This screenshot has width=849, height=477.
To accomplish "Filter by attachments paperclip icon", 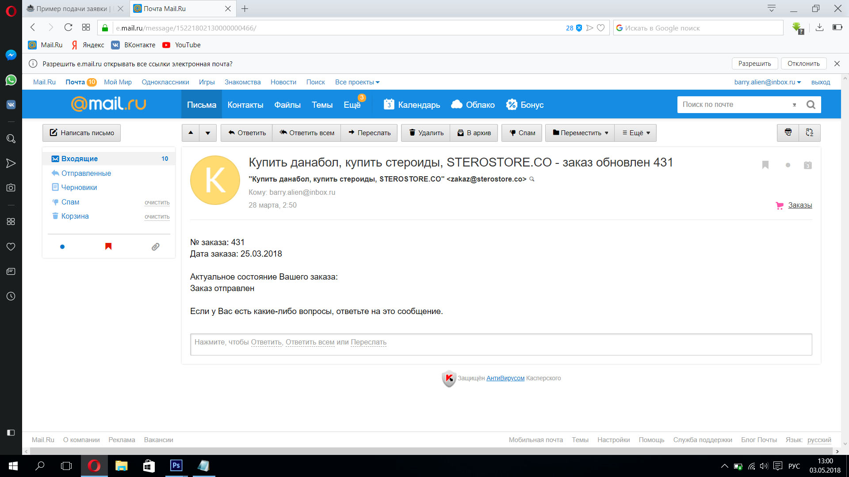I will point(155,247).
